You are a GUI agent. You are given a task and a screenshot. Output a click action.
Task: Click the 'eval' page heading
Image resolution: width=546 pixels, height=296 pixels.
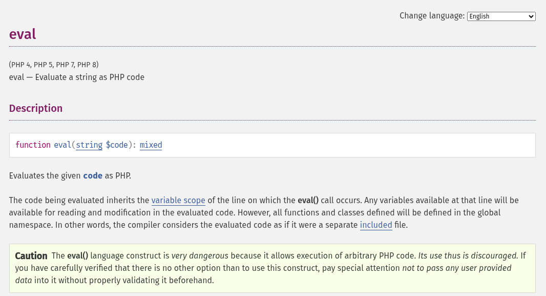pos(23,34)
